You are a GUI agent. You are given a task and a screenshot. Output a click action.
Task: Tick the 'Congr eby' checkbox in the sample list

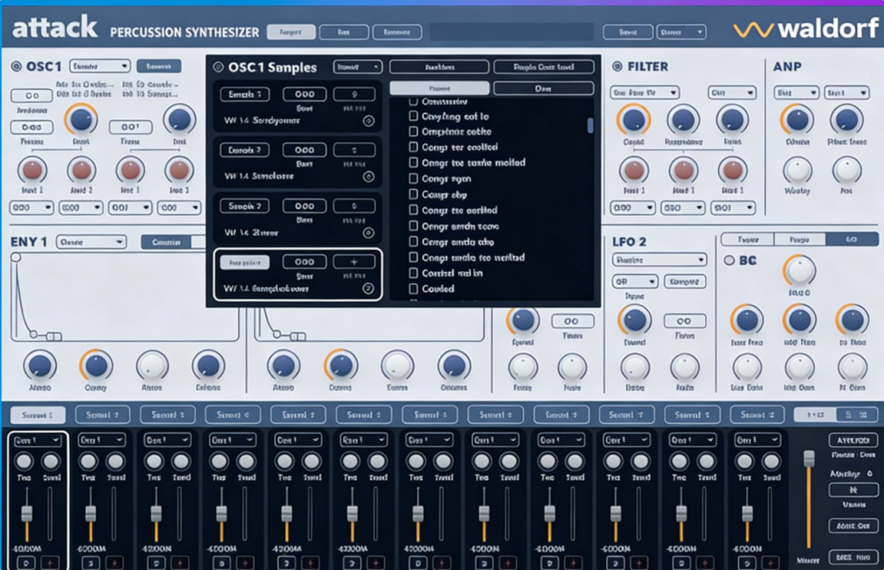[x=414, y=194]
